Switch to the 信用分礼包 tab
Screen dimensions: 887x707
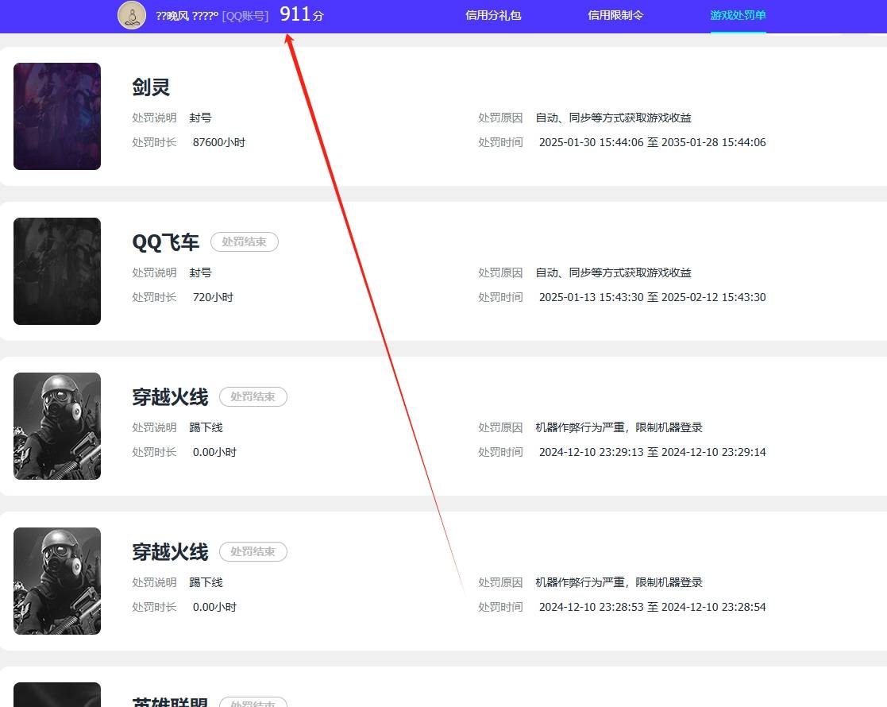pos(493,15)
